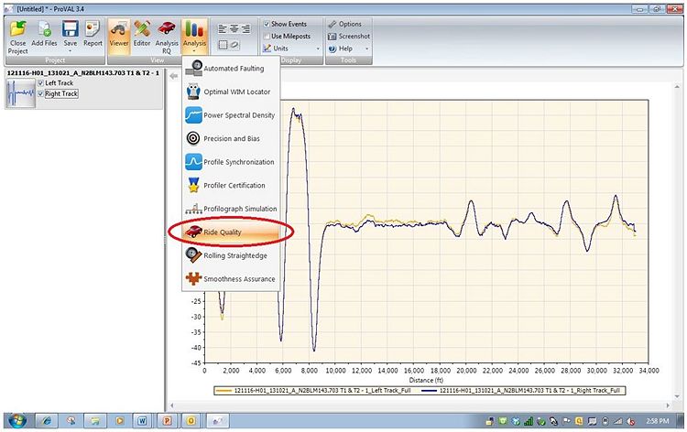Open the Report tool
The width and height of the screenshot is (687, 432).
tap(93, 34)
